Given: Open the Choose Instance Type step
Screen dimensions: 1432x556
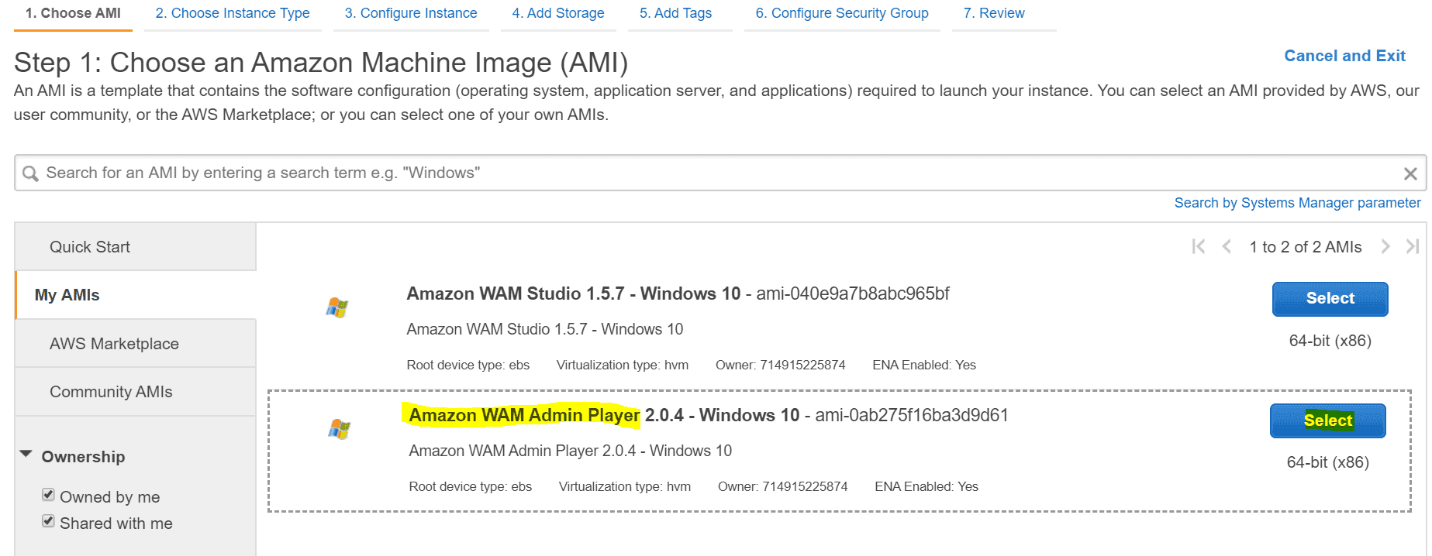Looking at the screenshot, I should 232,13.
